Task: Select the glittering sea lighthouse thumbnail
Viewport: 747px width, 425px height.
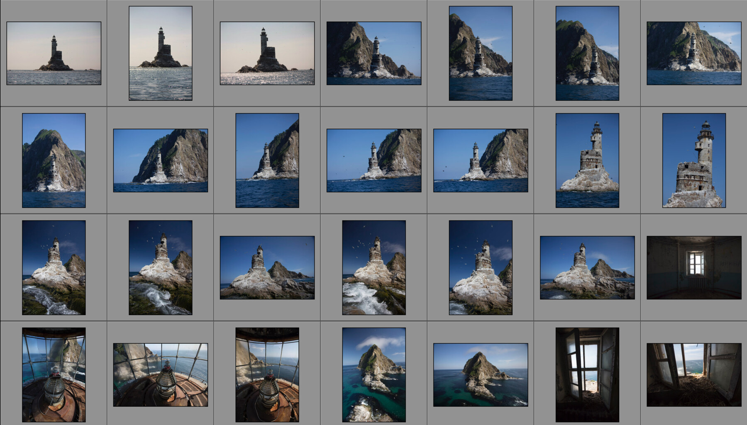Action: [266, 54]
